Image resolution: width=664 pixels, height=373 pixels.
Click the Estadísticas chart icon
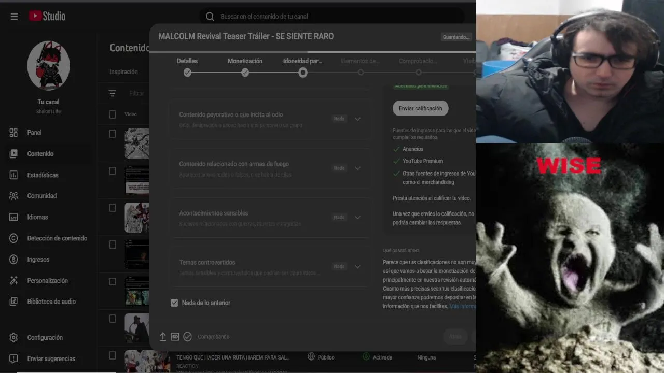pos(13,175)
